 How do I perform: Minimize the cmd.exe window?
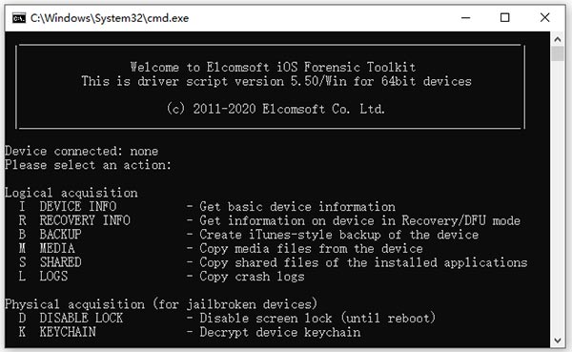[x=466, y=17]
